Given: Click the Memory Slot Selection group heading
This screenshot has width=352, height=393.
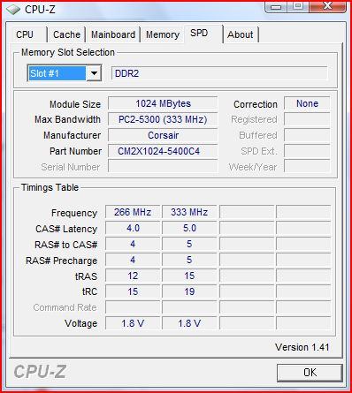Looking at the screenshot, I should pyautogui.click(x=68, y=52).
